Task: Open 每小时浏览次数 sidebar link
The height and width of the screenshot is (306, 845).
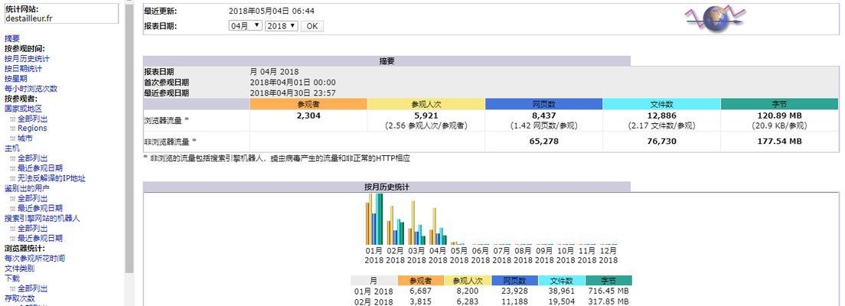Action: 31,88
